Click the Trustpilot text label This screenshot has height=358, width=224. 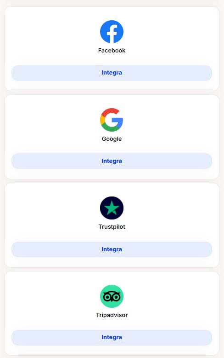point(112,227)
